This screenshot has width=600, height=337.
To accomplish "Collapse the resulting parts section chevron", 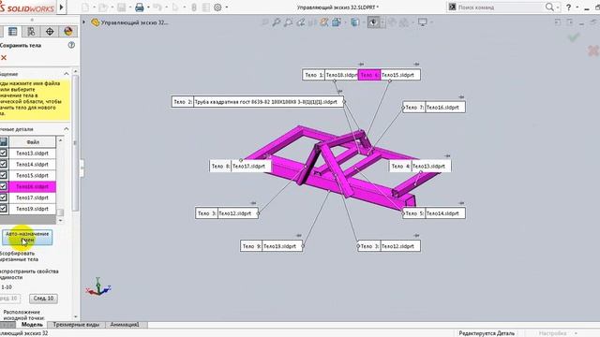I will [x=67, y=129].
